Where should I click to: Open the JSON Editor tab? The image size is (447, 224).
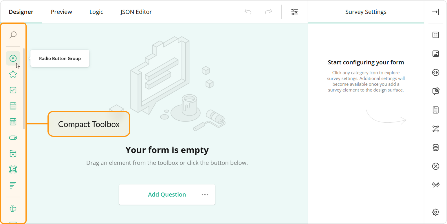click(x=136, y=12)
